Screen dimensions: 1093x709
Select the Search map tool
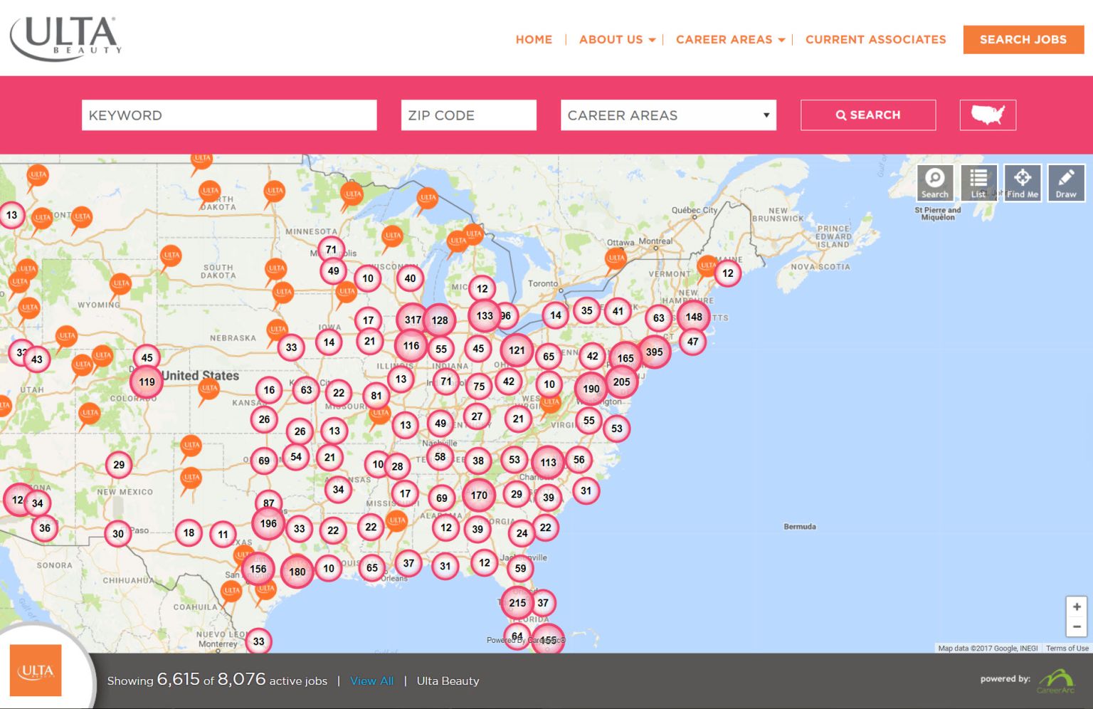(x=935, y=182)
